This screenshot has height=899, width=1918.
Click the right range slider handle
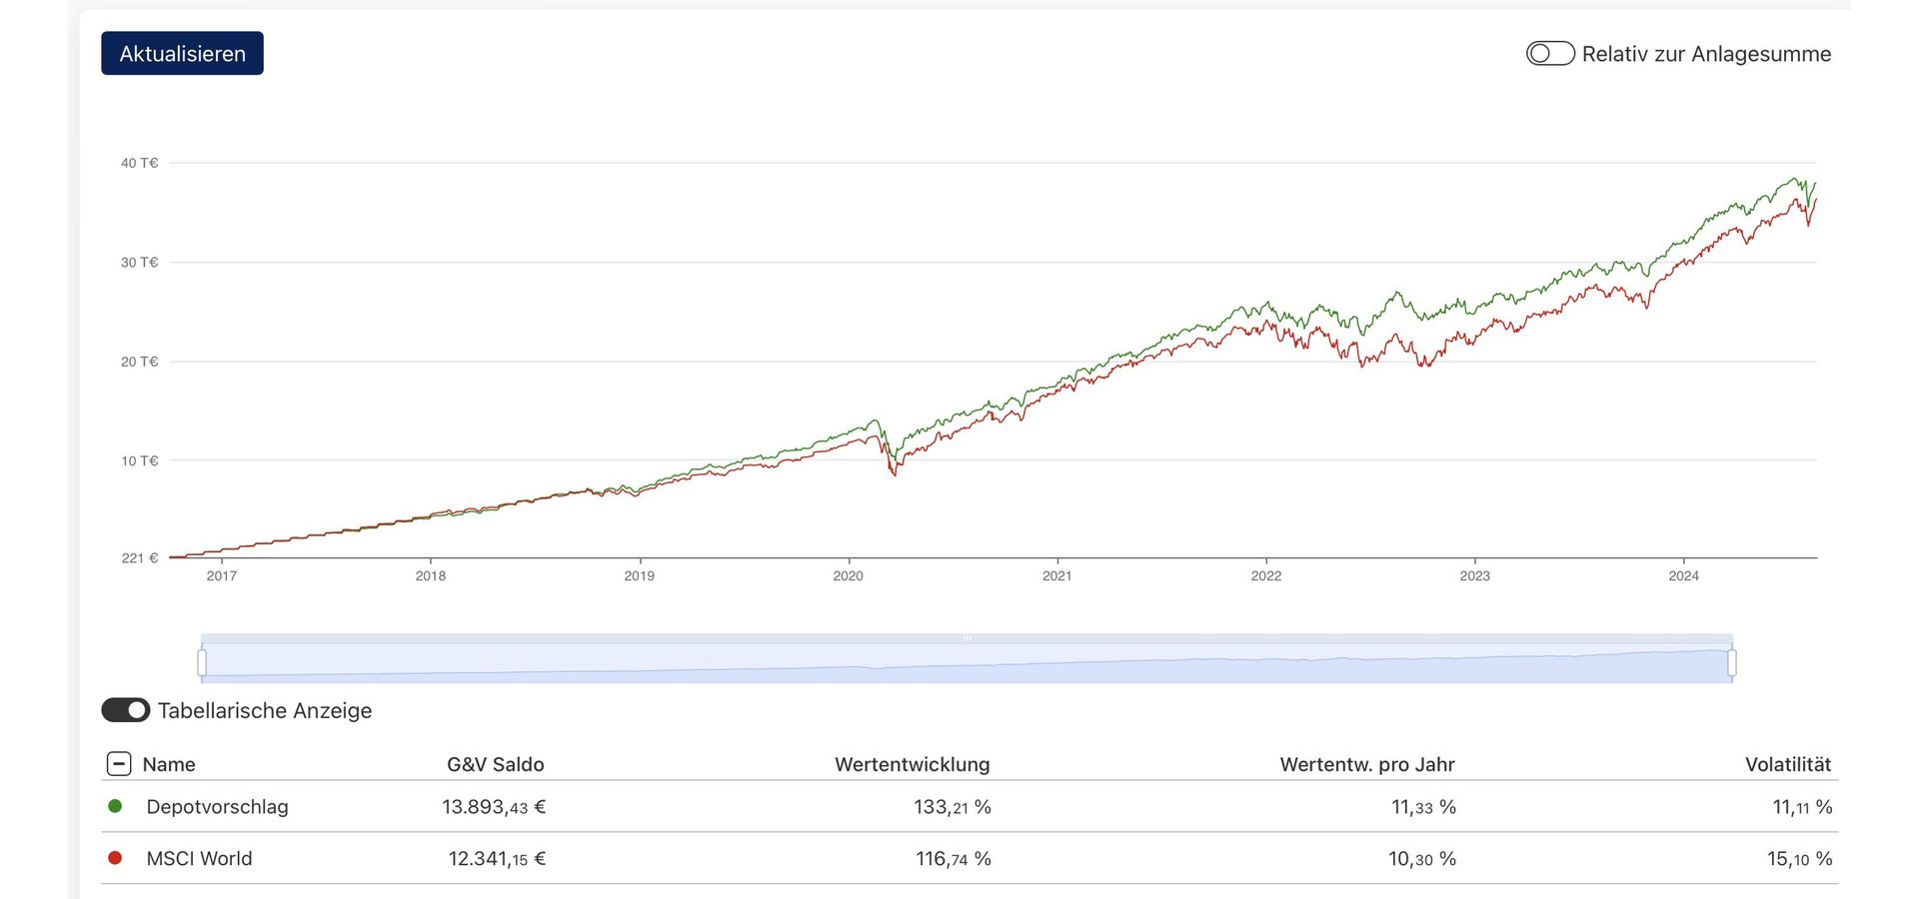[1732, 662]
